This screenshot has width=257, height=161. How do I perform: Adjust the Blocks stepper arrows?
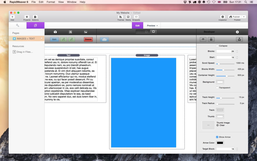tap(237, 51)
